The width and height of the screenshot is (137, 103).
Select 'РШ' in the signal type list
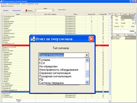pos(41,80)
